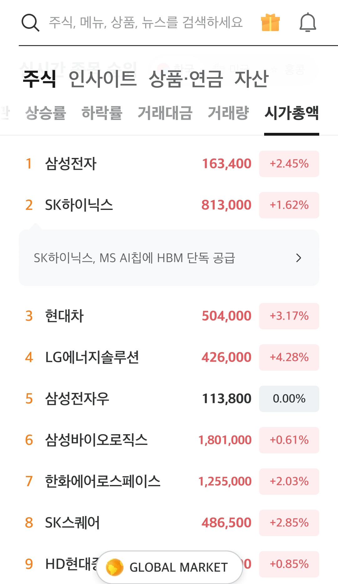Select 하락률 ranking tab
The height and width of the screenshot is (584, 338).
[102, 113]
